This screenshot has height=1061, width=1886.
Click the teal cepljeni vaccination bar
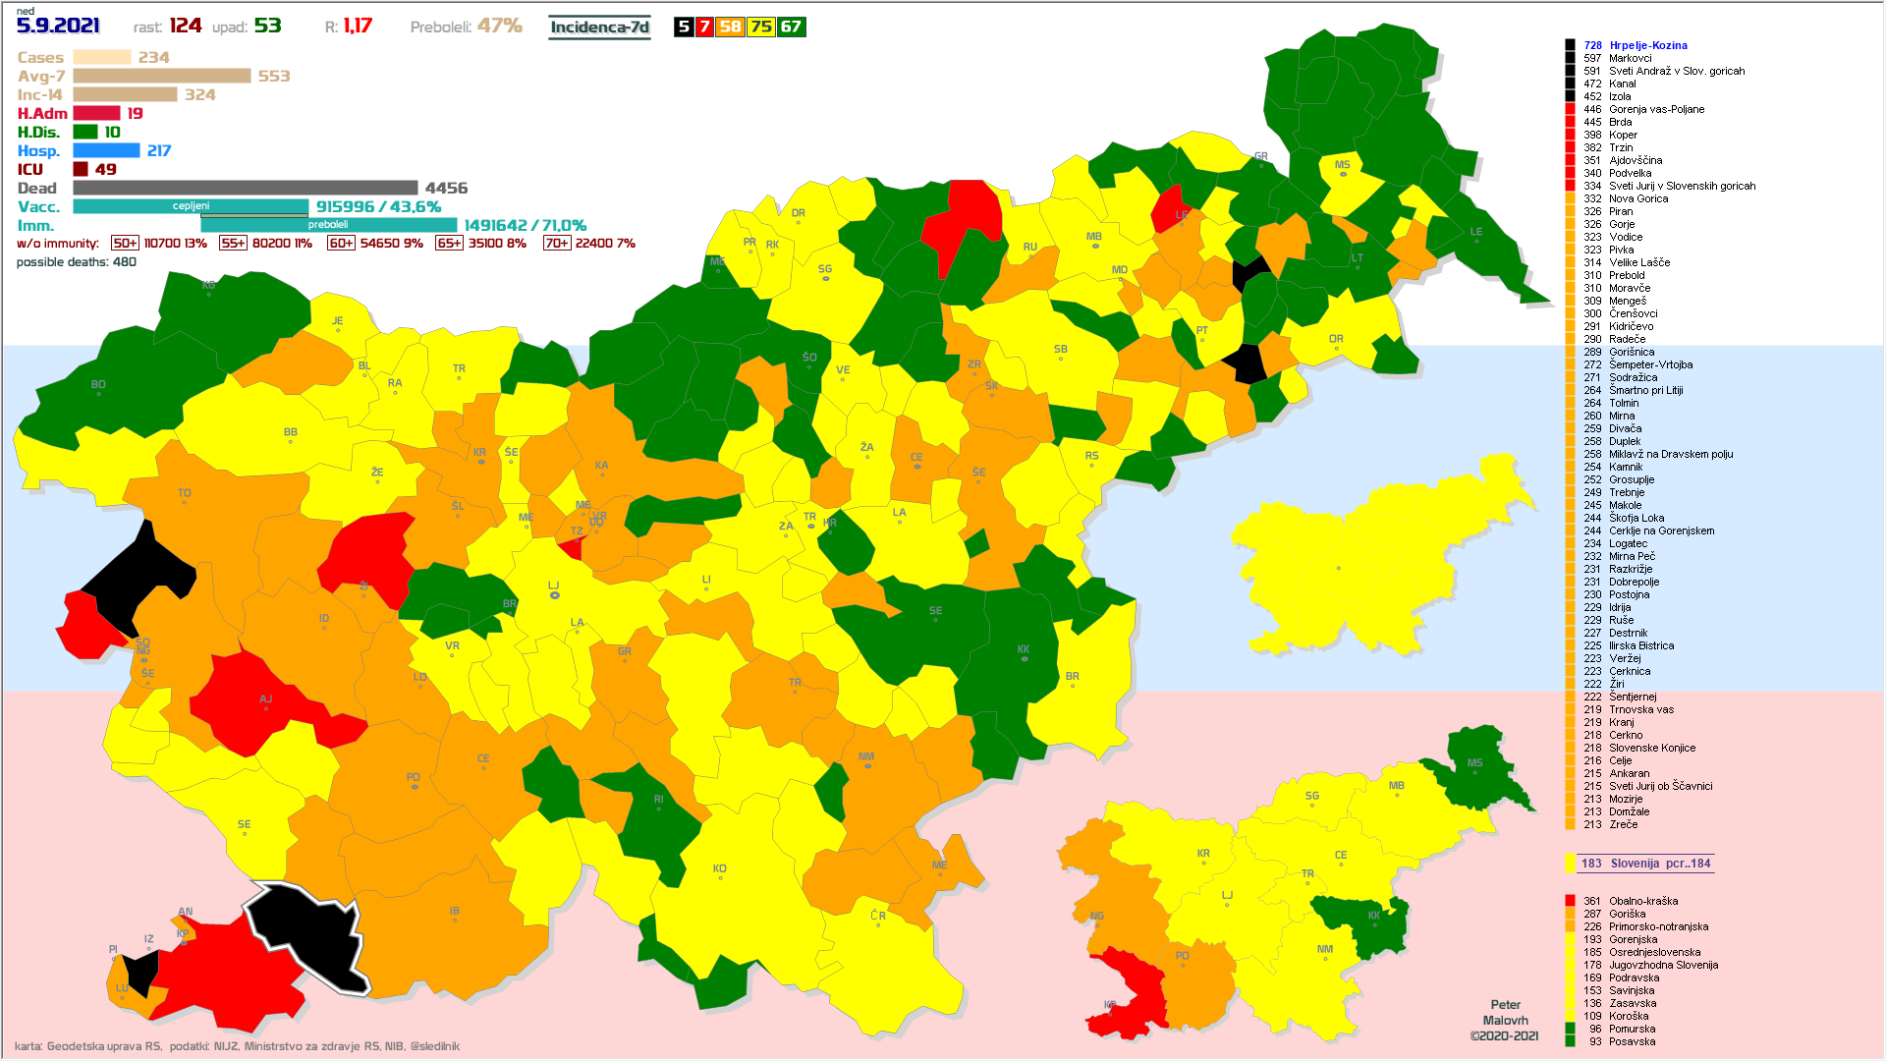click(191, 205)
